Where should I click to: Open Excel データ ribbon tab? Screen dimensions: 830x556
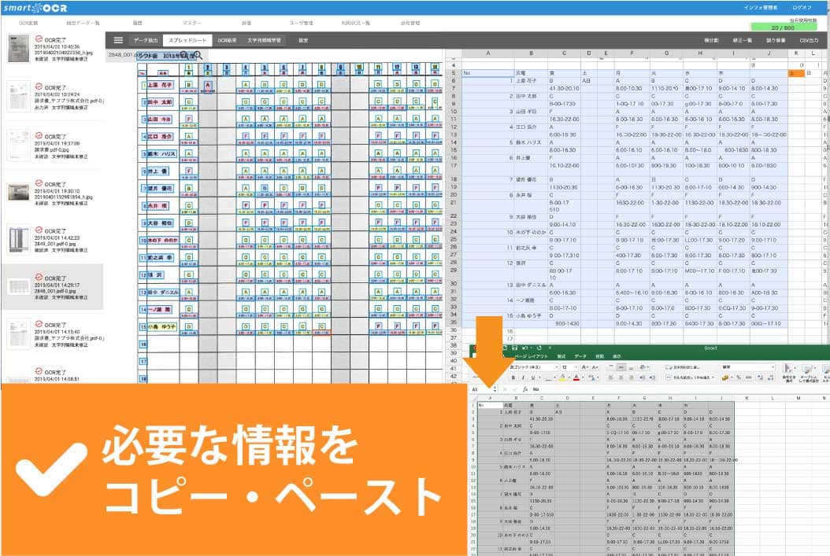click(x=580, y=356)
